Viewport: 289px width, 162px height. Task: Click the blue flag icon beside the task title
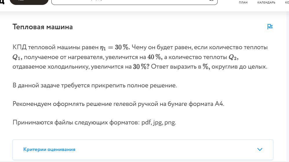coord(270,27)
